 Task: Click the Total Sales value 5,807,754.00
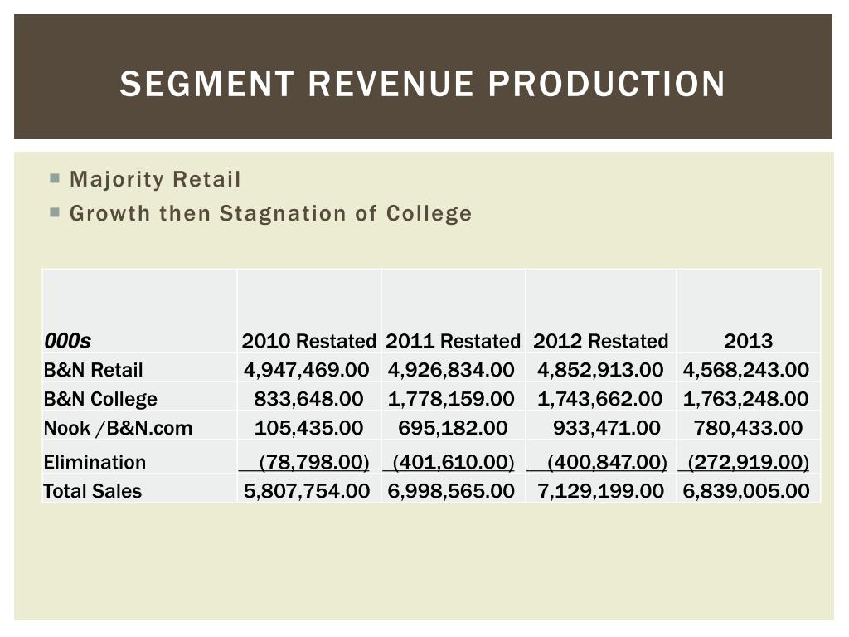(x=307, y=491)
